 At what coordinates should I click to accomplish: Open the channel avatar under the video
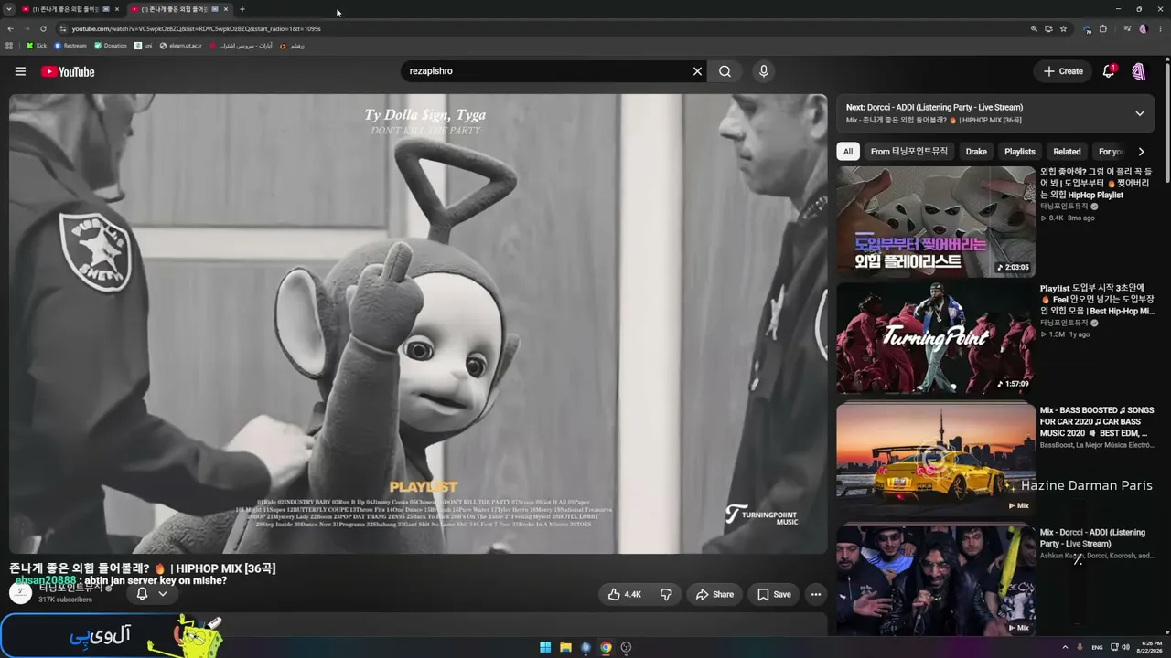click(x=20, y=592)
